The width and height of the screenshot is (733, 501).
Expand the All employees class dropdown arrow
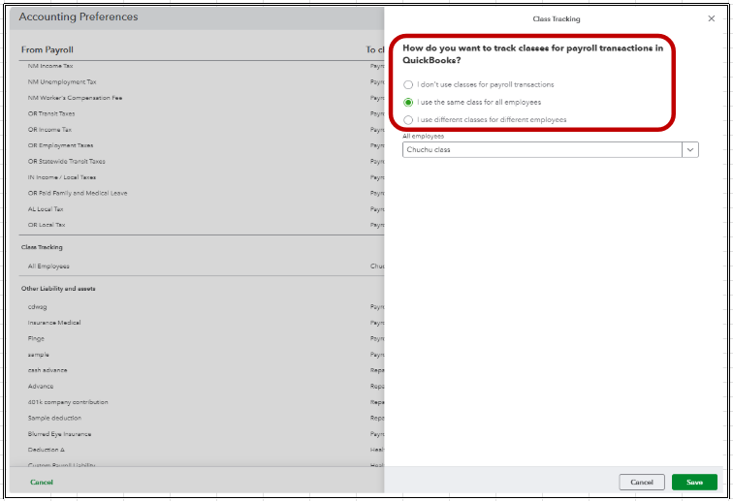[x=689, y=150]
